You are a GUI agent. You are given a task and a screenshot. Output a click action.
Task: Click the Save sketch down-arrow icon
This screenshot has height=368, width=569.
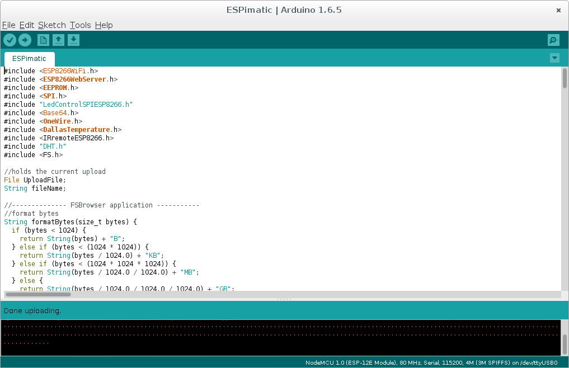point(74,40)
